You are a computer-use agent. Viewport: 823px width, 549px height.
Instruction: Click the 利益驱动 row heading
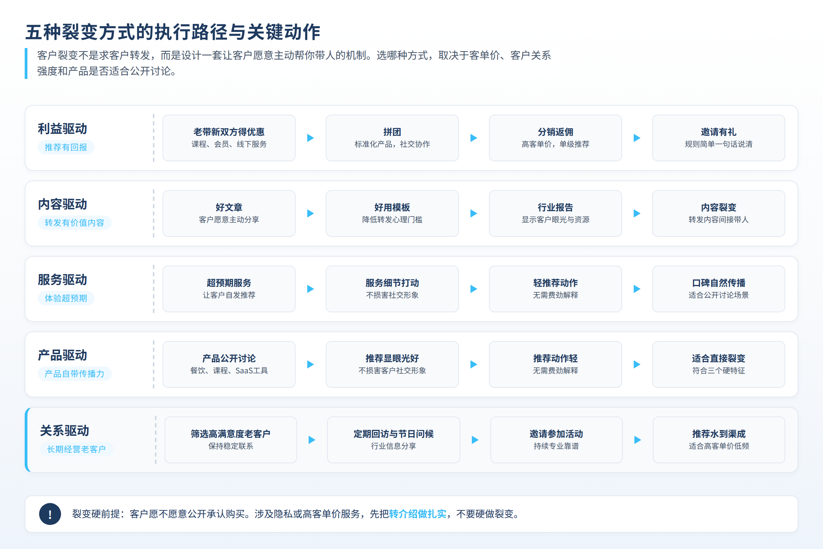tap(62, 129)
